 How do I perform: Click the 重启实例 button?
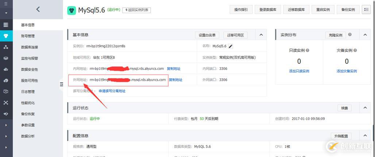point(323,9)
